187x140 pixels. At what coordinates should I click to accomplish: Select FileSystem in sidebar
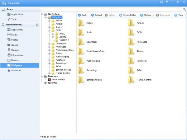20,65
